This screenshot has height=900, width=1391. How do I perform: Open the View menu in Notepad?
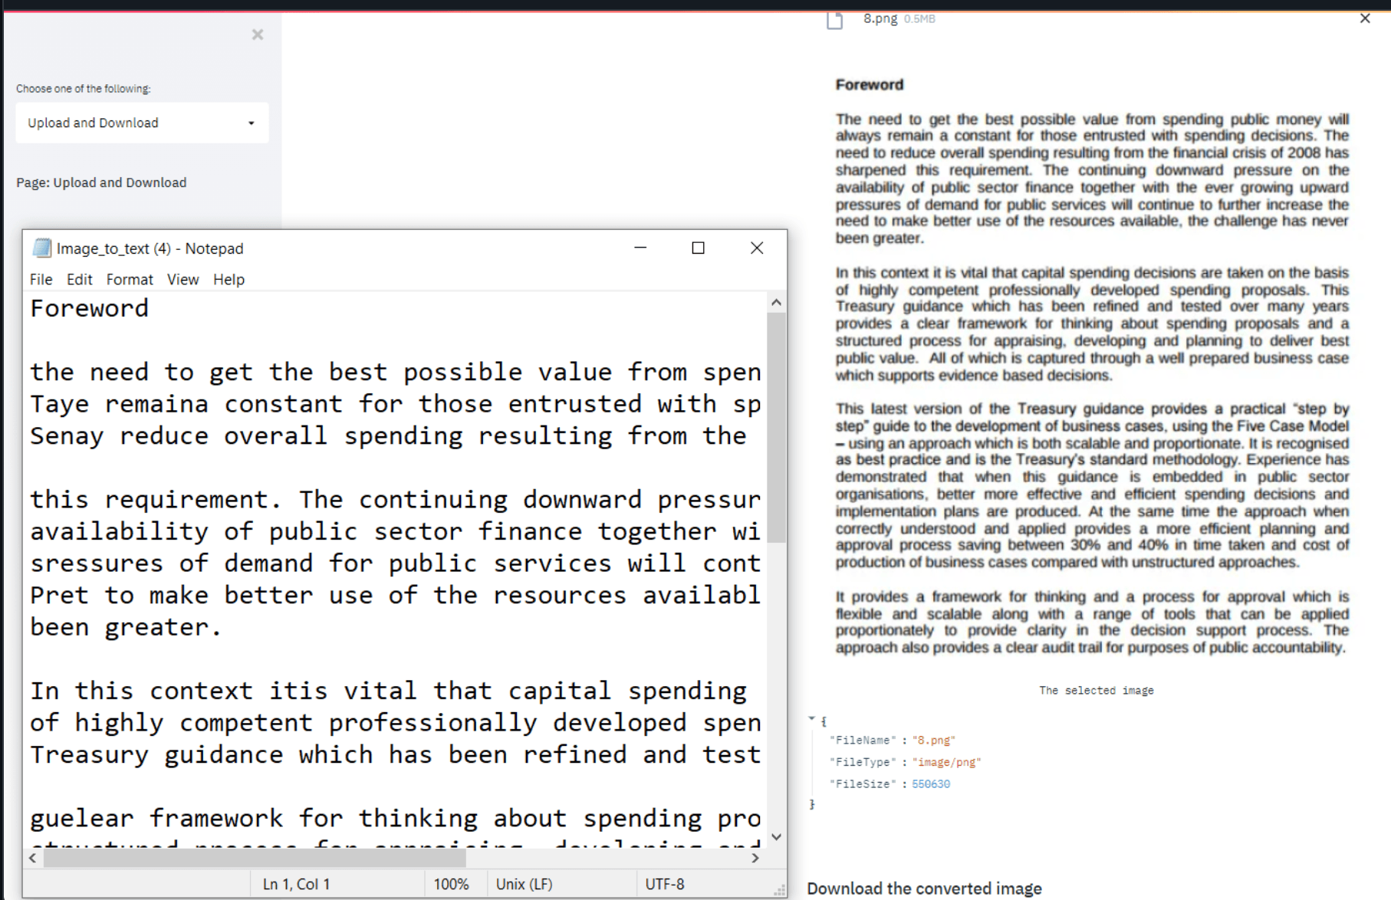point(183,279)
